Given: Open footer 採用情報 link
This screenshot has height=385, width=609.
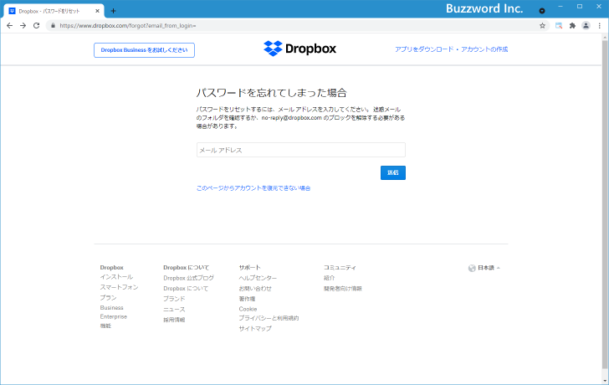Looking at the screenshot, I should [x=174, y=320].
